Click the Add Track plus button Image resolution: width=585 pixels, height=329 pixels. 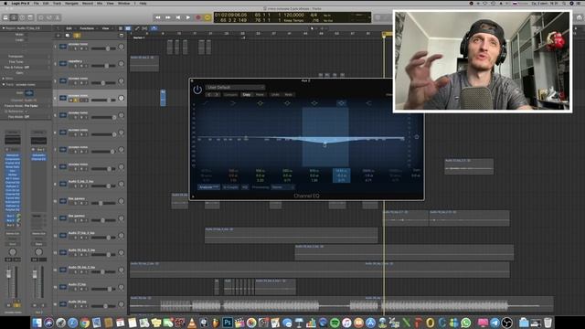click(58, 36)
